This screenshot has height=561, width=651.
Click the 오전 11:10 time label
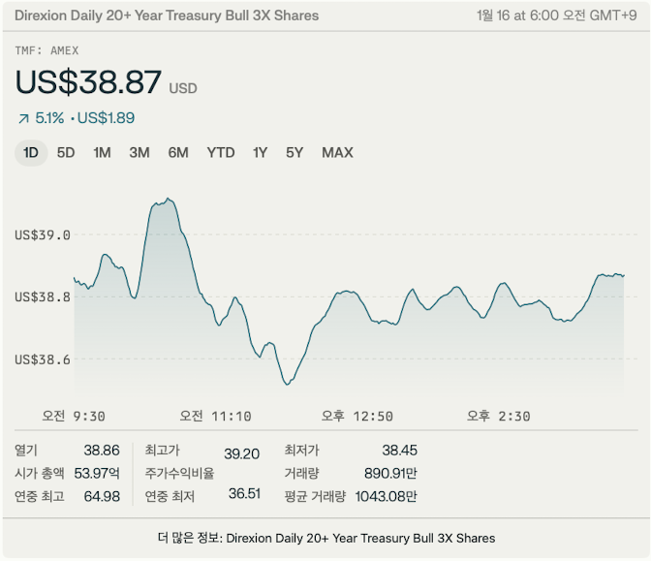point(215,416)
